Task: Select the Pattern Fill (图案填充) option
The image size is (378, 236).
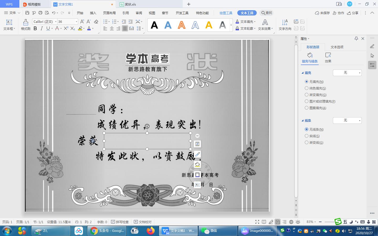Action: [306, 108]
